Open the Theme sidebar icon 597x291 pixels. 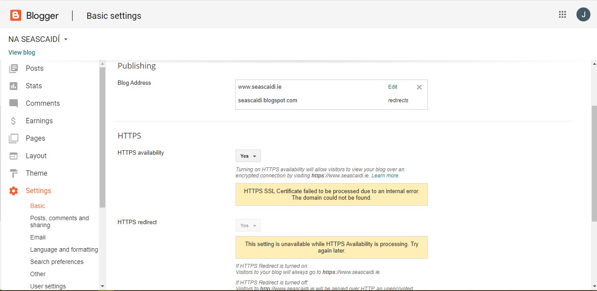[x=14, y=173]
